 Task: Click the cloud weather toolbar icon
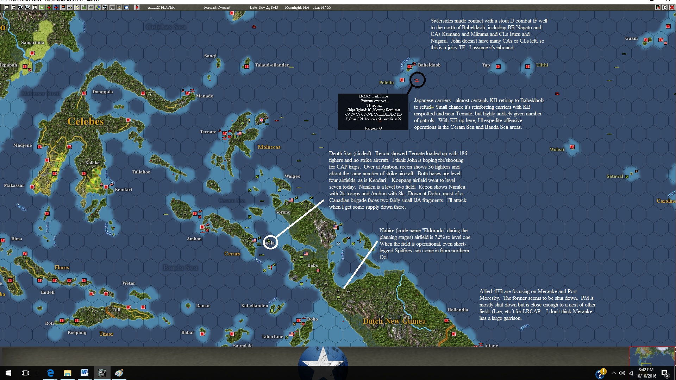coord(126,7)
